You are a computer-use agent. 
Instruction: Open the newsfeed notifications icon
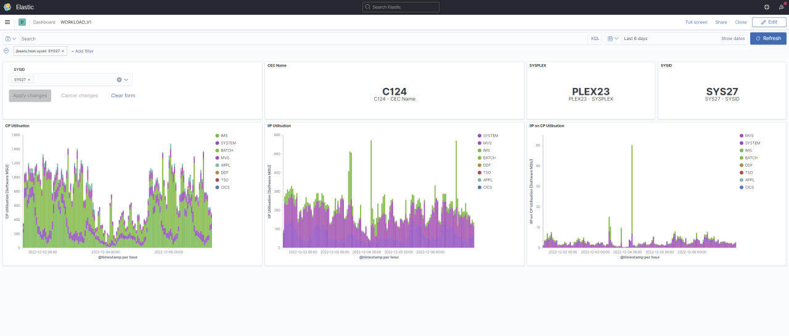[782, 7]
